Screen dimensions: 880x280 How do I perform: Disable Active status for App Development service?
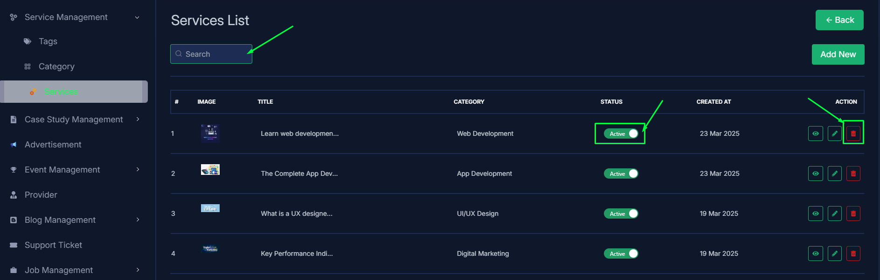(621, 173)
